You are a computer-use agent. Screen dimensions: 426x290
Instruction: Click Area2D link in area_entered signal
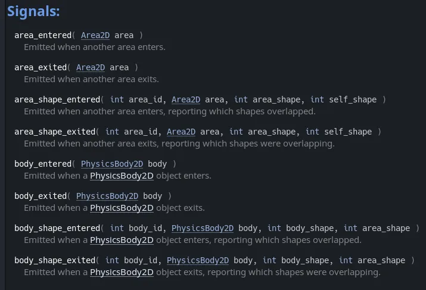95,35
